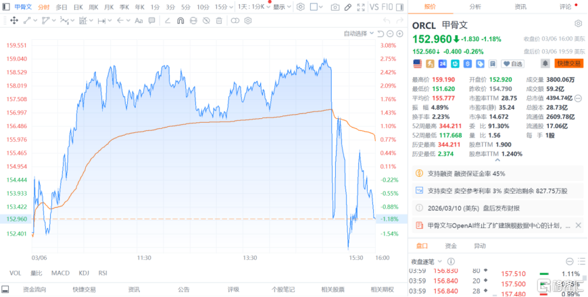Screen dimensions: 588x297
Task: Select the text annotation Aa tool
Action: (139, 21)
